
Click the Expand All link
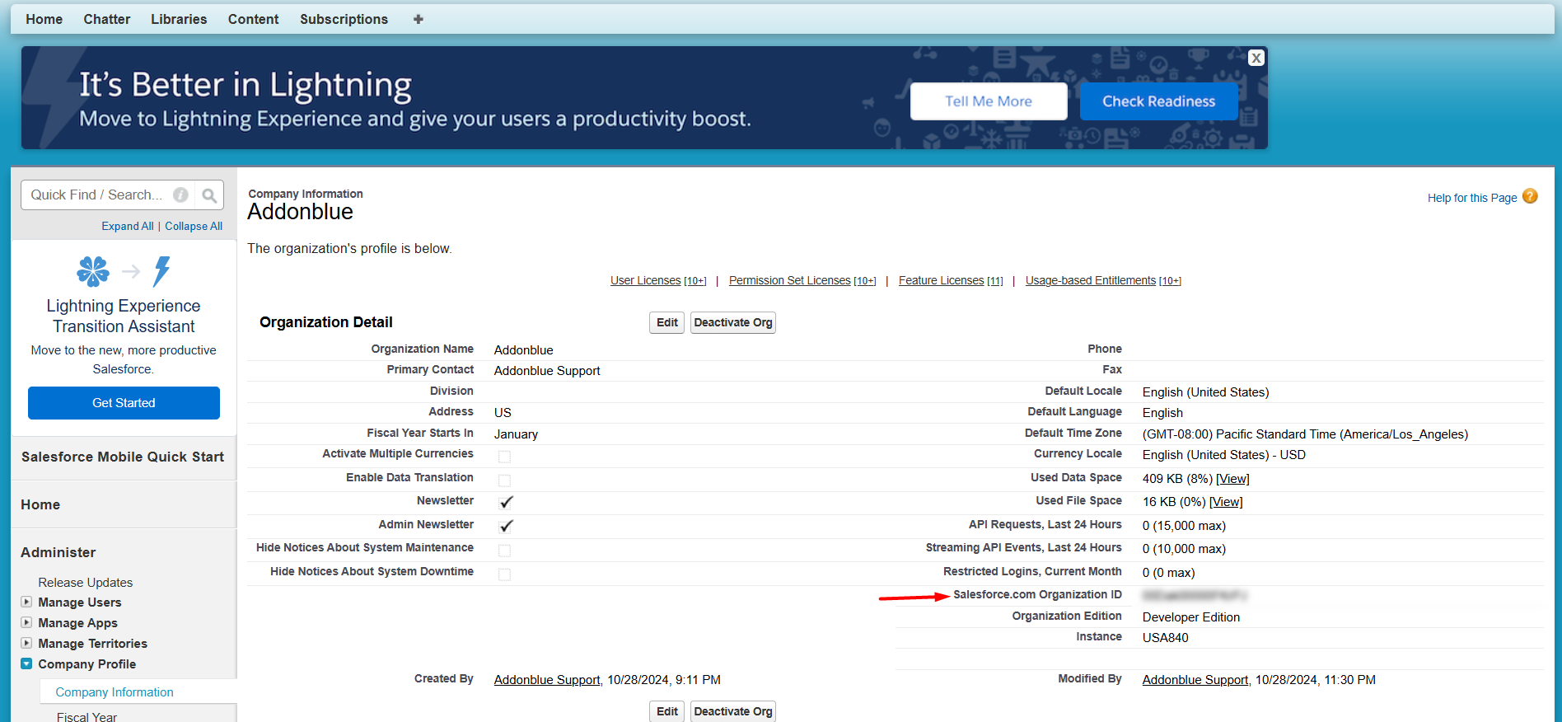click(x=128, y=226)
